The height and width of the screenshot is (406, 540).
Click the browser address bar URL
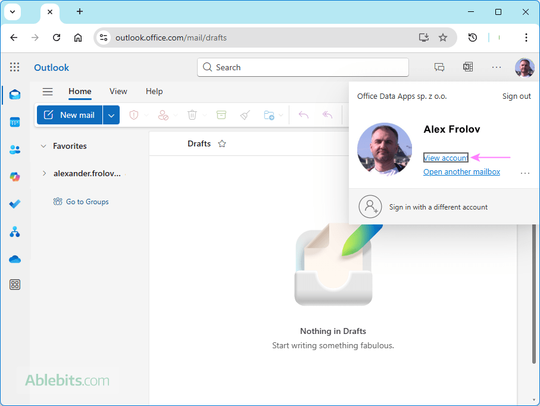[171, 38]
